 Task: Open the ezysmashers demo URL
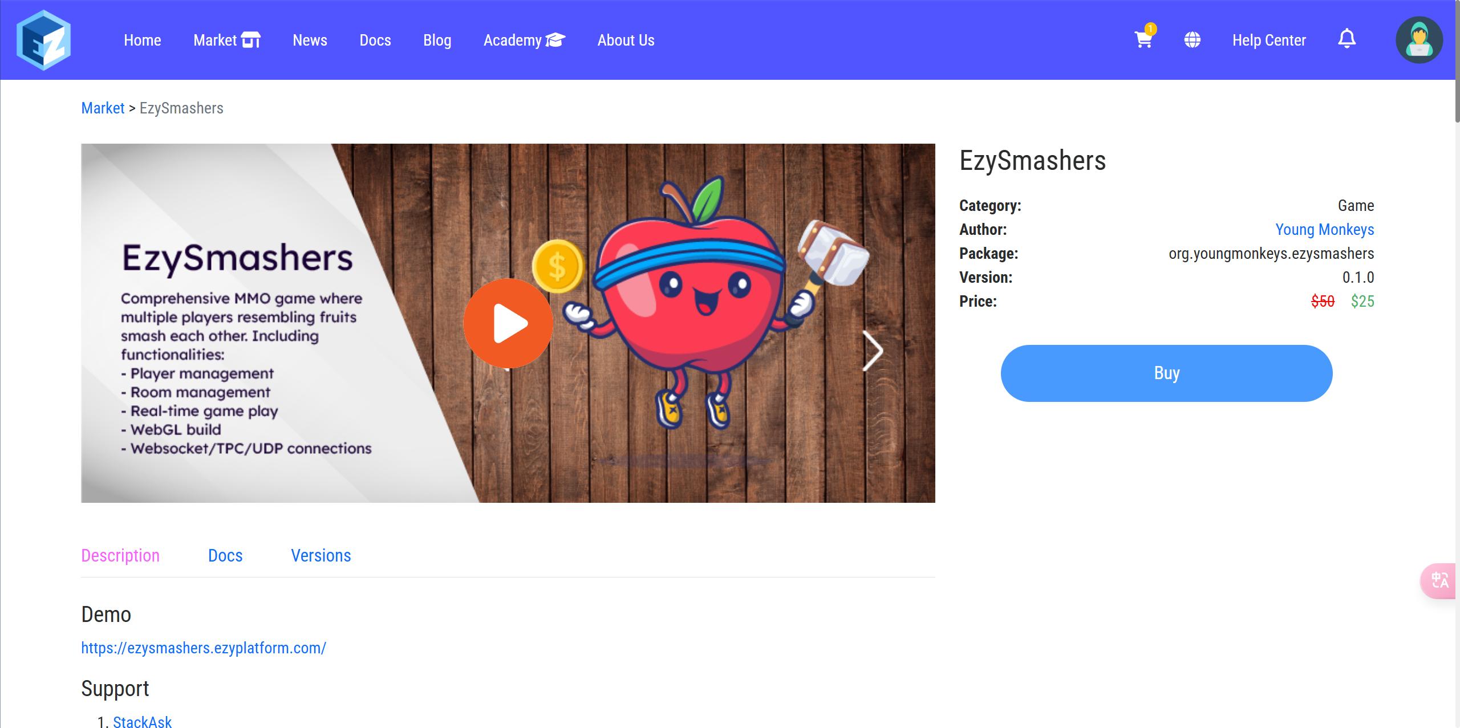pos(204,648)
